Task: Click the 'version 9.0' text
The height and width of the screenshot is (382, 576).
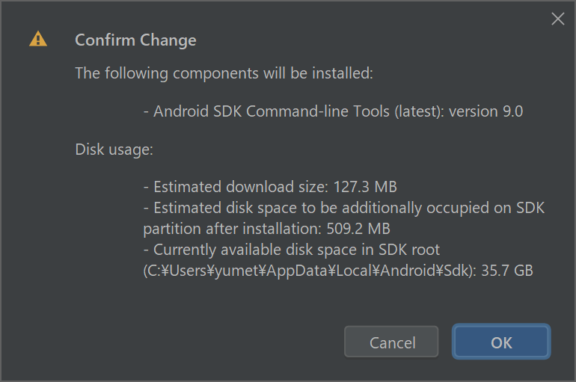Action: click(x=485, y=111)
